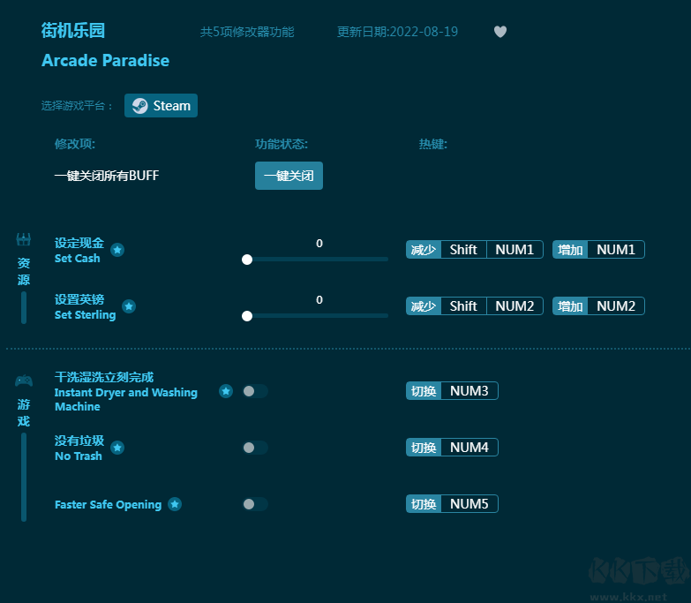Viewport: 691px width, 603px height.
Task: Click the star icon beside Set Sterling
Action: coord(129,306)
